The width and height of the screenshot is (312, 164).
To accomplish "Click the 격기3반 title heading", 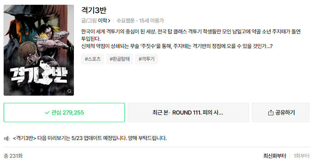I will 94,10.
